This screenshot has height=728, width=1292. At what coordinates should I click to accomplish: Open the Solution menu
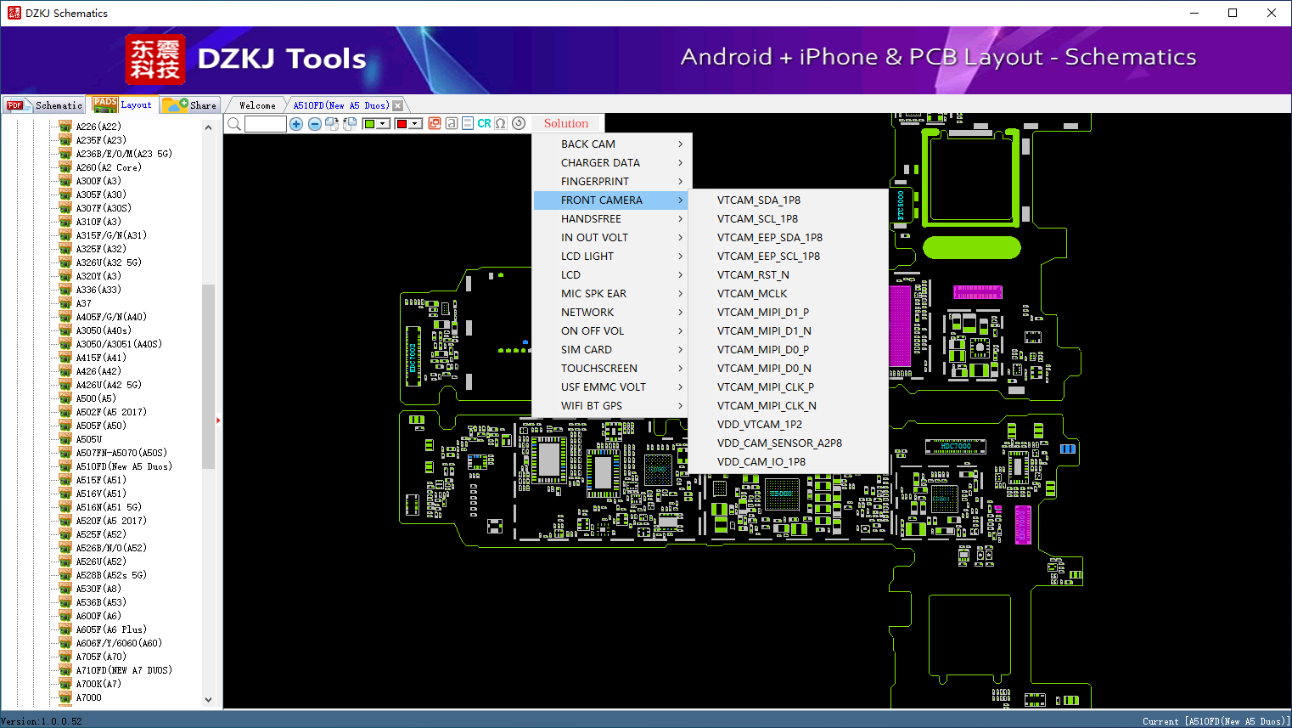[x=566, y=123]
